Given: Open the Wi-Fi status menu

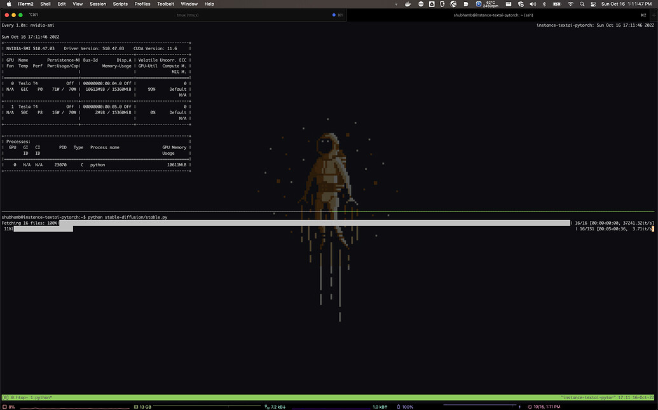Looking at the screenshot, I should click(570, 4).
